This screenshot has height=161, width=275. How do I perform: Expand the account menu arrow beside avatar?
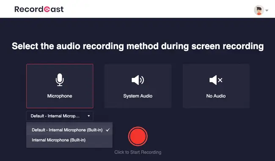[267, 10]
